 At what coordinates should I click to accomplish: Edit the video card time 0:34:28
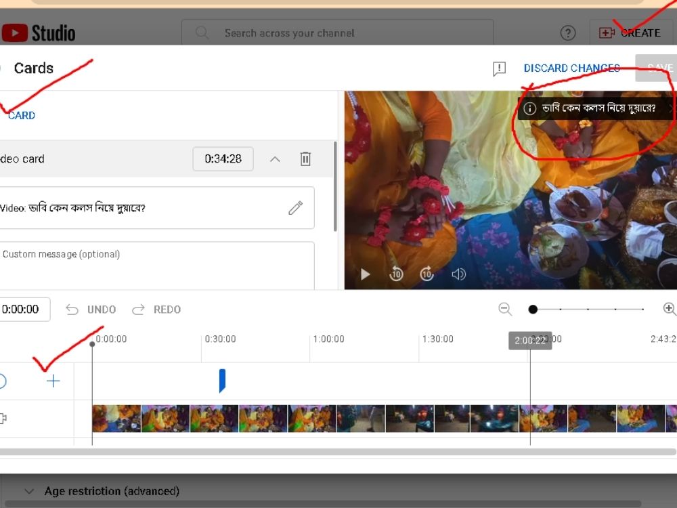pos(223,159)
